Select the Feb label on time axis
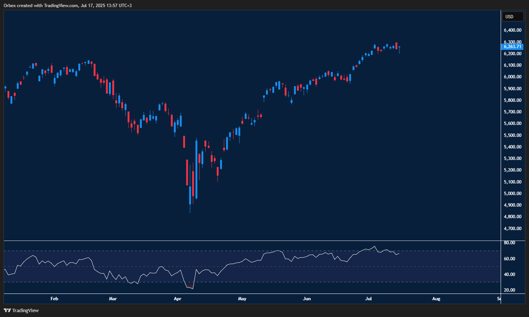 click(54, 299)
